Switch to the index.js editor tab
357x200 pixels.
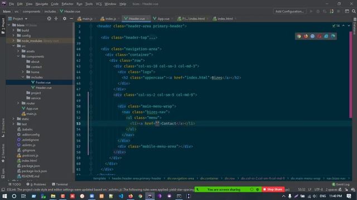[x=109, y=18]
